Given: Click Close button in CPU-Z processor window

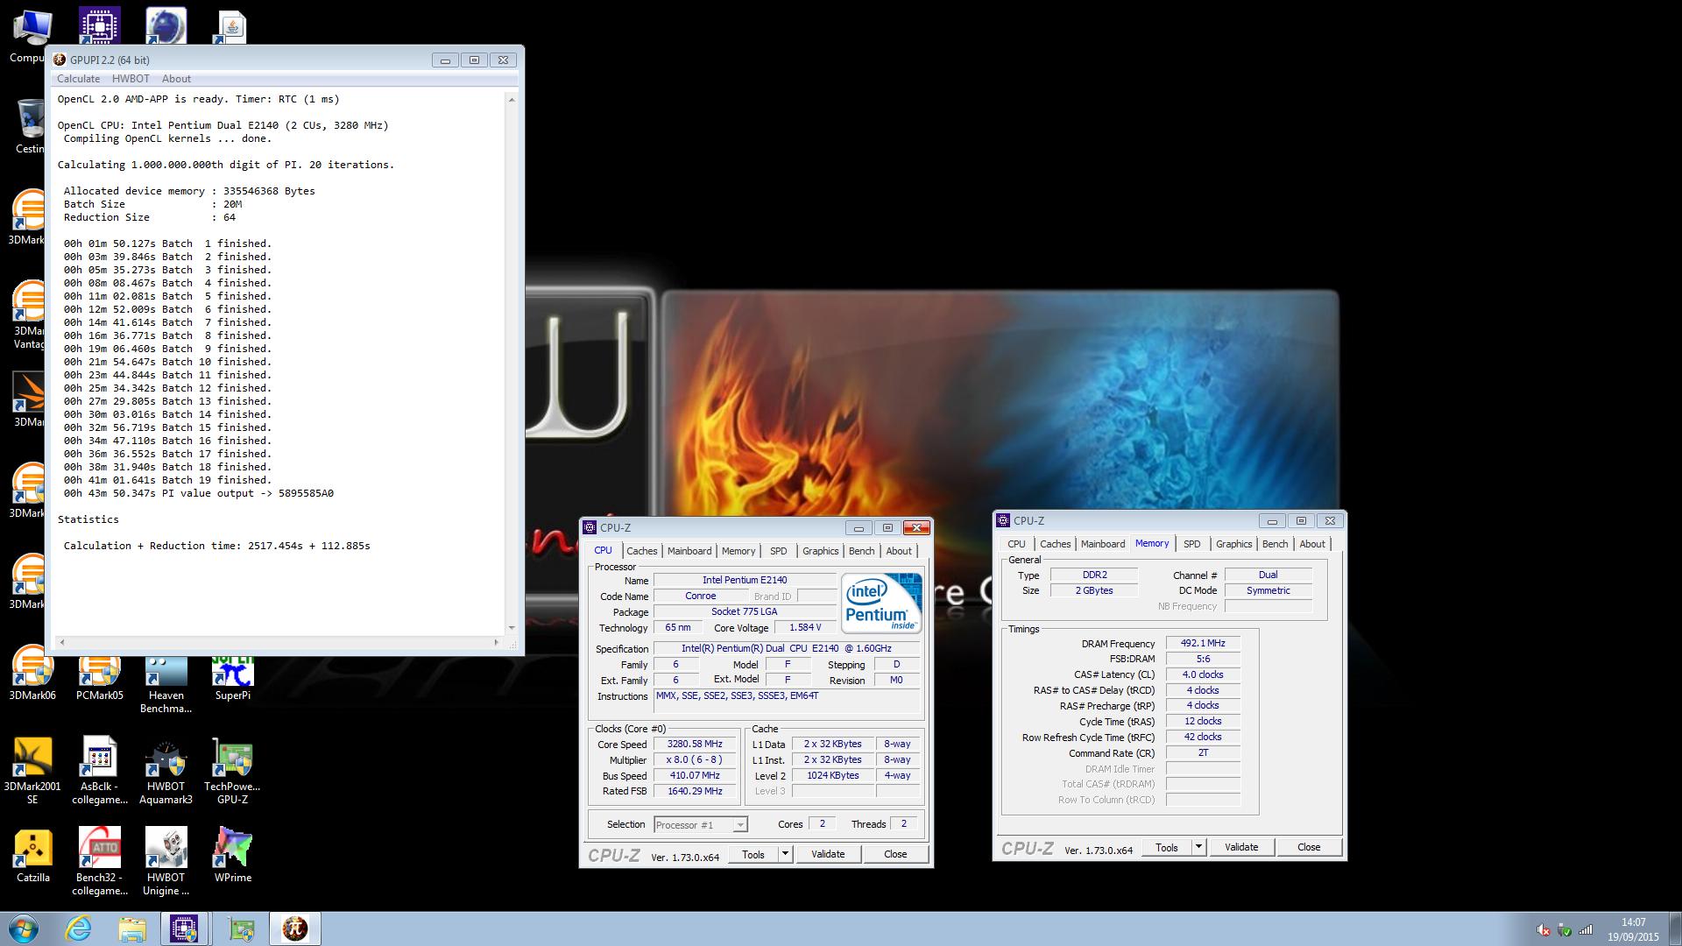Looking at the screenshot, I should tap(895, 854).
